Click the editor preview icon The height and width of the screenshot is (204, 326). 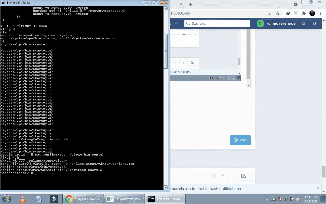tap(243, 176)
